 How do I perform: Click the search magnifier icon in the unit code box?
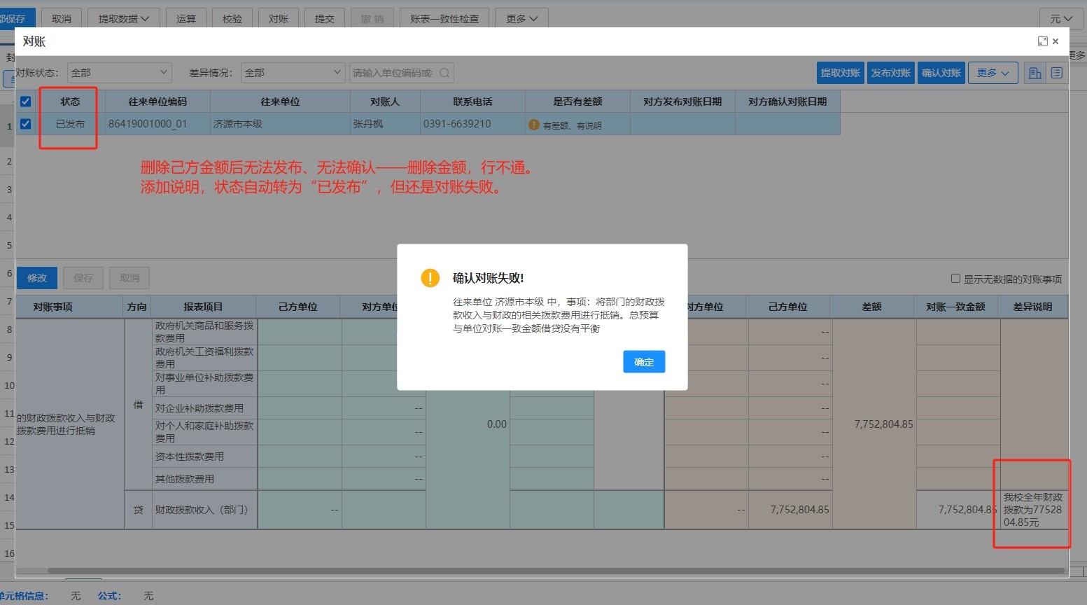coord(444,73)
